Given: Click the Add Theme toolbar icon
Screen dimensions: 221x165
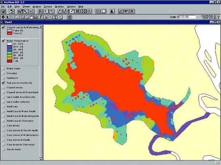Looking at the screenshot, I should 12,11.
